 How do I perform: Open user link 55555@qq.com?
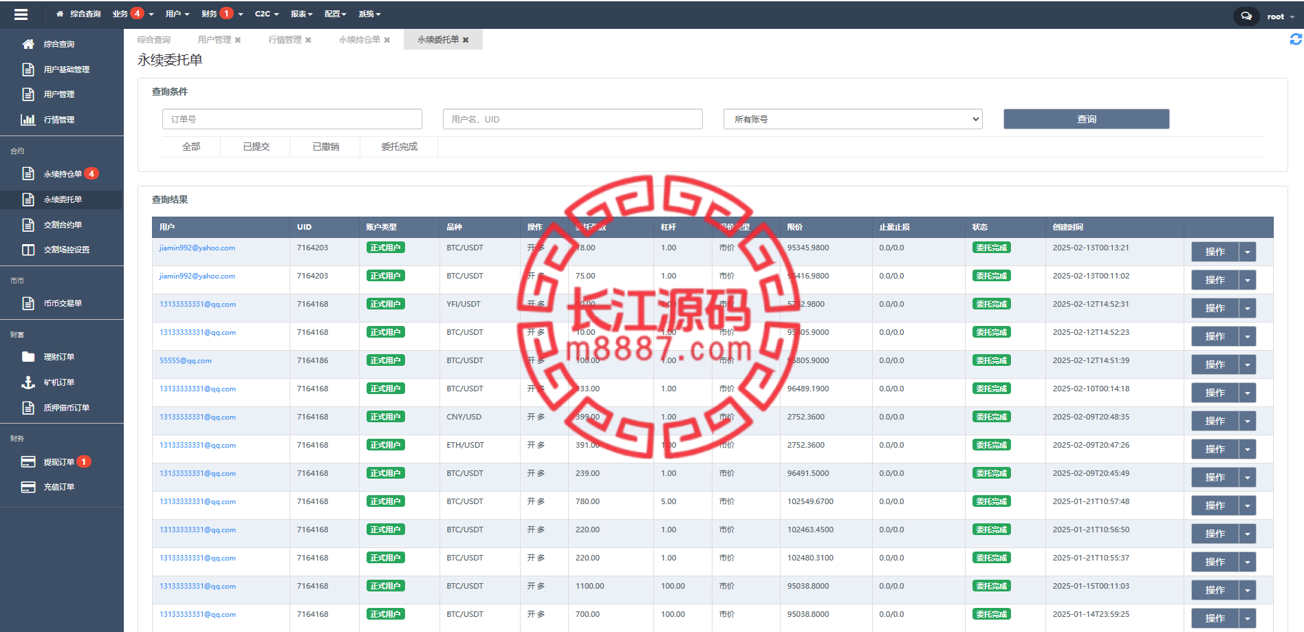(x=186, y=360)
